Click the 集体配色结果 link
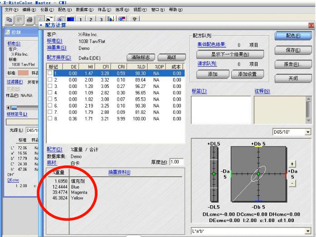 pos(212,44)
